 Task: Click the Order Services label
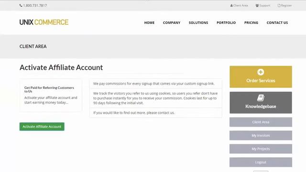point(261,81)
